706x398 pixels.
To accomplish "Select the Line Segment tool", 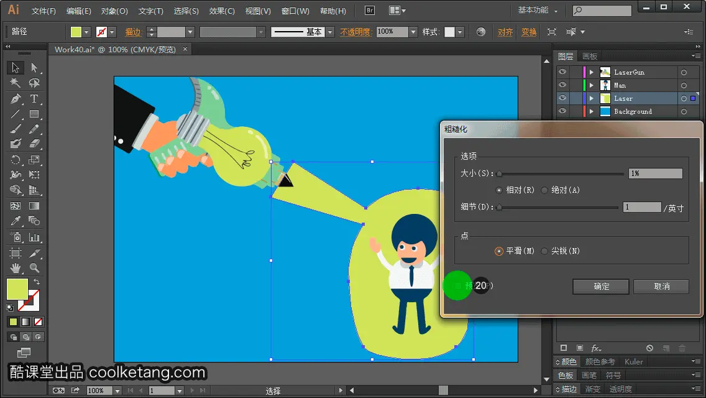I will [16, 114].
